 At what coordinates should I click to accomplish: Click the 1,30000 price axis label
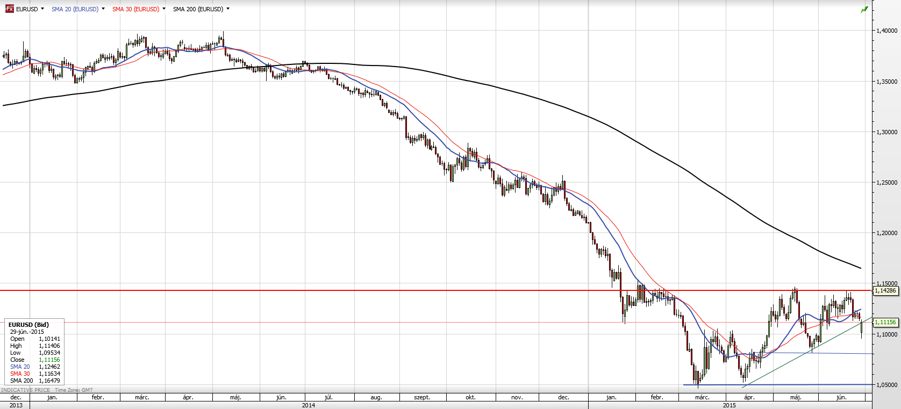pyautogui.click(x=887, y=132)
